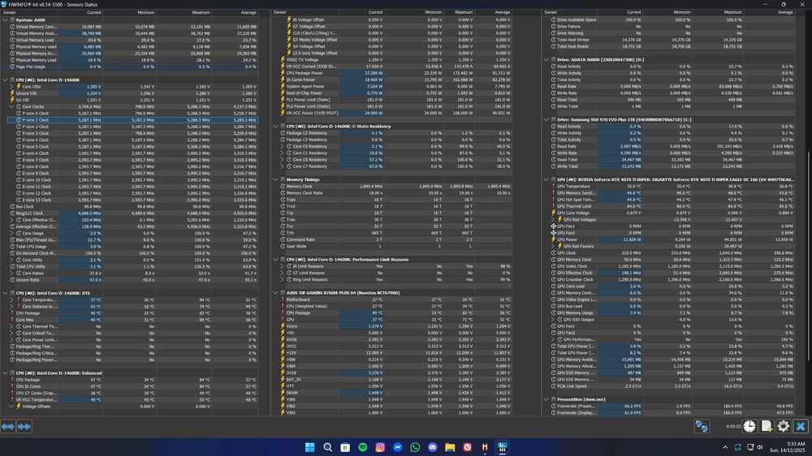Click Maximum column header in middle panel
Screen dimensions: 812x456
tap(460, 12)
